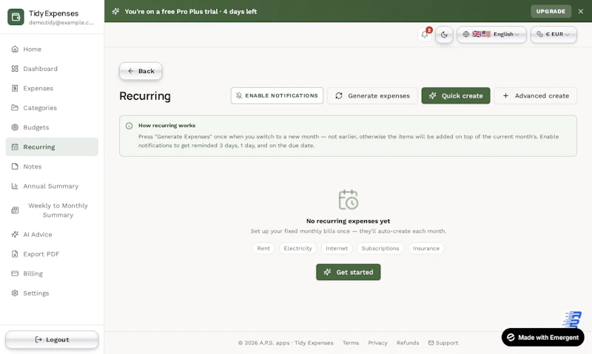Click the calendar clock empty-state icon
592x354 pixels.
(x=348, y=200)
